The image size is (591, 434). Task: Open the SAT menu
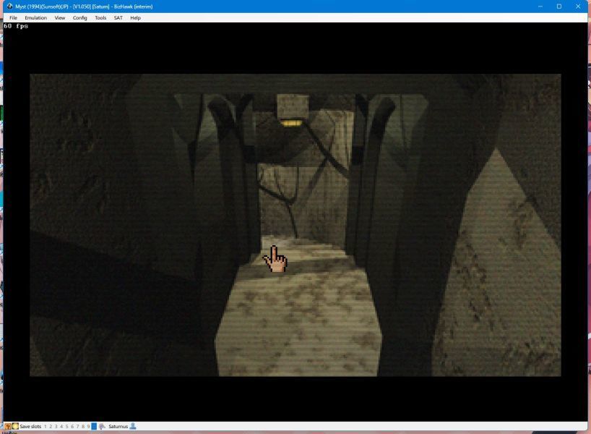[x=118, y=18]
